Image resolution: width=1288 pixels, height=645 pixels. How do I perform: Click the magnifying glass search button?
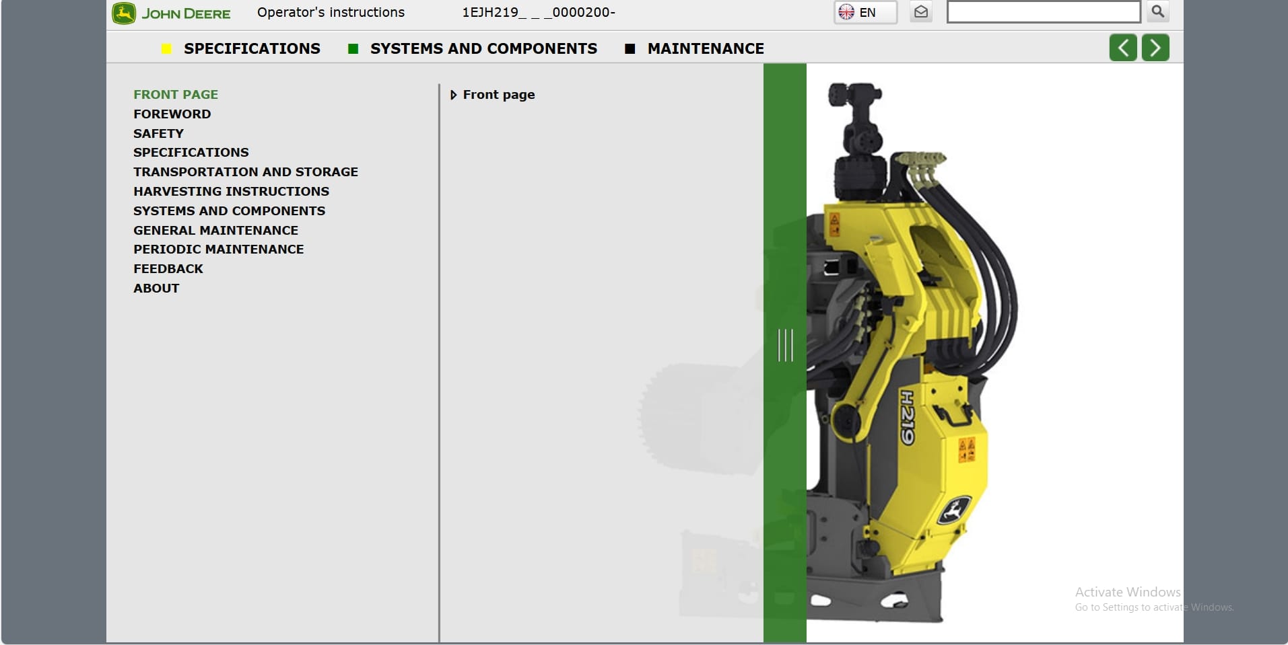click(x=1158, y=11)
